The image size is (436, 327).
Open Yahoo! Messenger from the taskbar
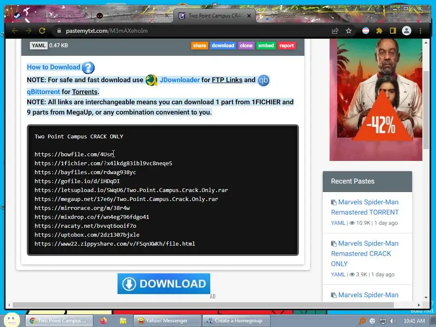[x=167, y=321]
